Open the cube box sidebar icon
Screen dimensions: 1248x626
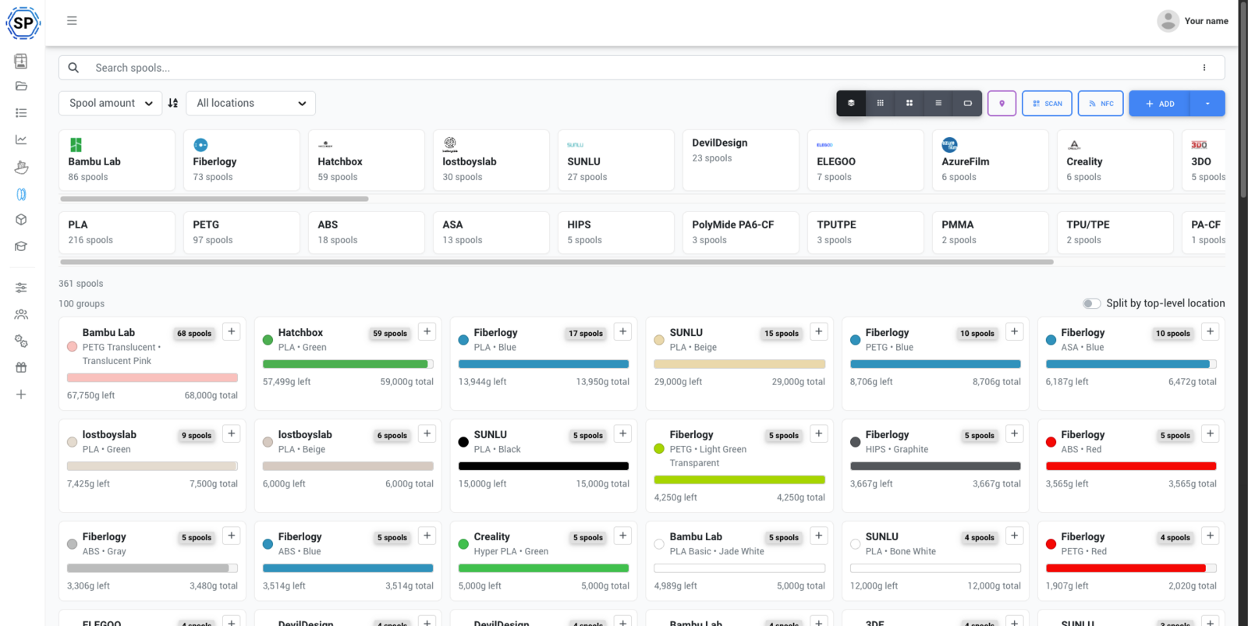point(21,220)
